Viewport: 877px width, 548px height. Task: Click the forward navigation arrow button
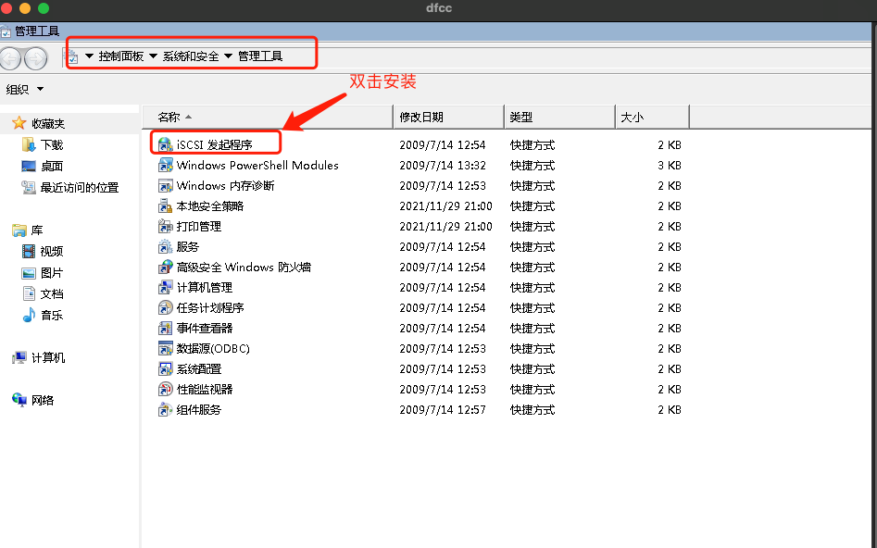(x=36, y=58)
